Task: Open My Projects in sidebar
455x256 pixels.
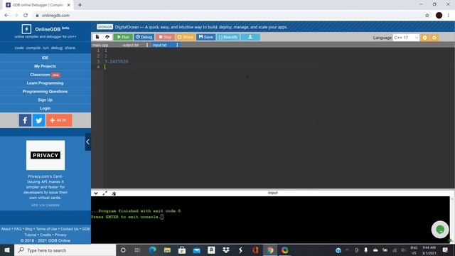Action: click(45, 66)
